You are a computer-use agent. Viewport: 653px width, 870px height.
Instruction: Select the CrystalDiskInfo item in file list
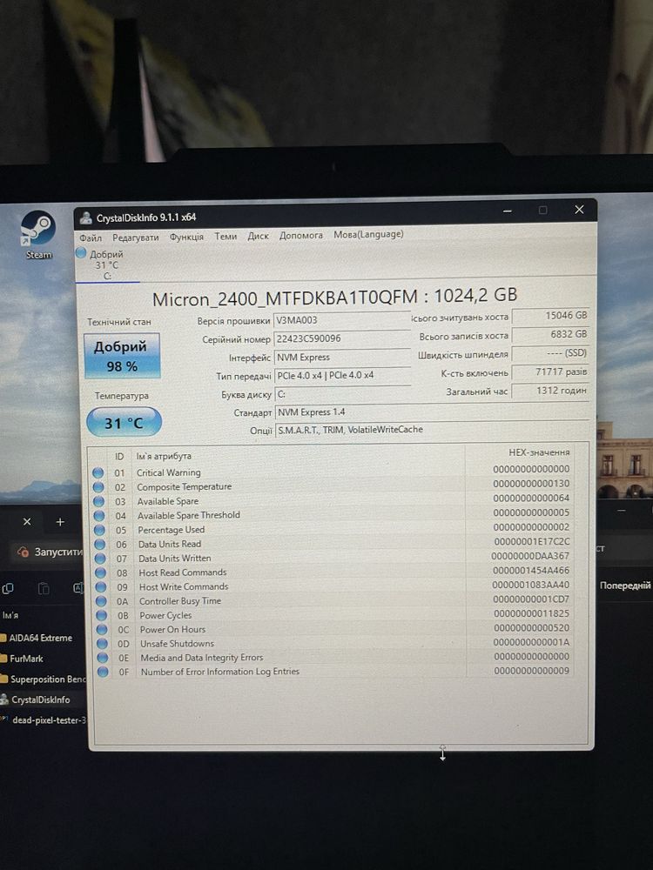click(x=36, y=699)
